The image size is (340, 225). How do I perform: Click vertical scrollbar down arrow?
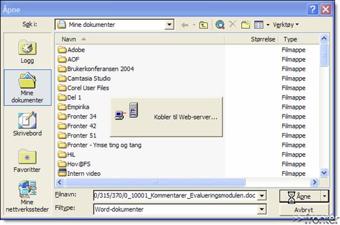(x=324, y=173)
